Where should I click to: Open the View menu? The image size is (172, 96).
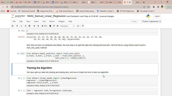28,21
